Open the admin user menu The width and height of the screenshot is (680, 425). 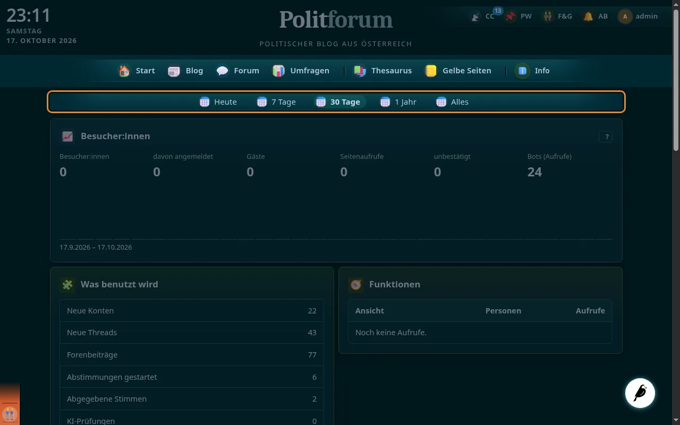(x=638, y=16)
